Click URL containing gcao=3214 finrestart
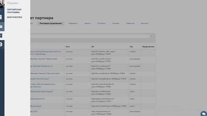This screenshot has height=116, width=207. (101, 93)
